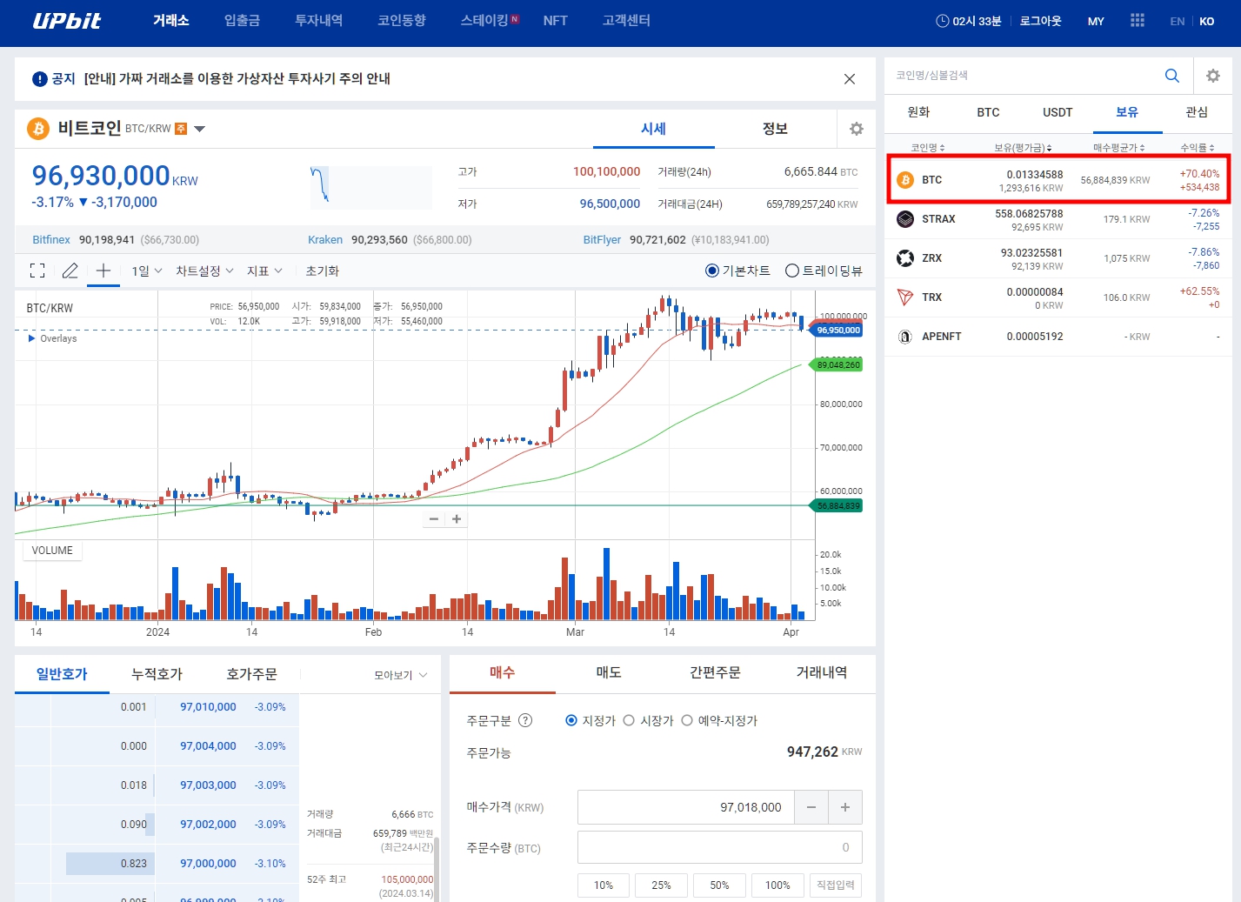Click the 매수가격 input field

point(685,807)
